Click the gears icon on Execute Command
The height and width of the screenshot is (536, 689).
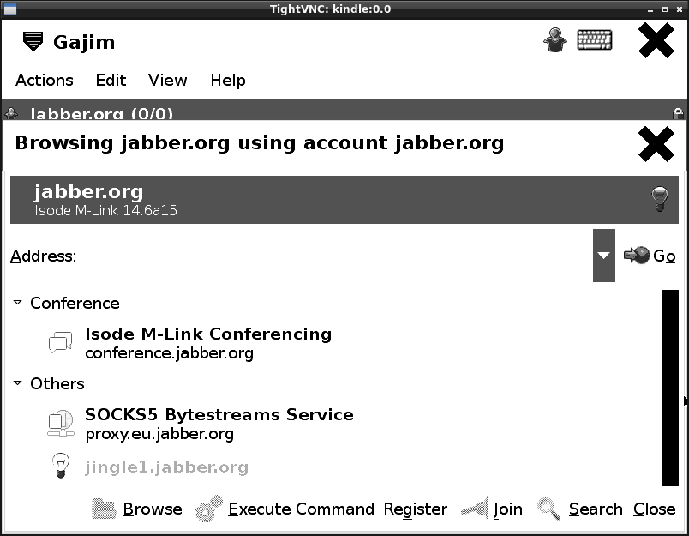[209, 509]
